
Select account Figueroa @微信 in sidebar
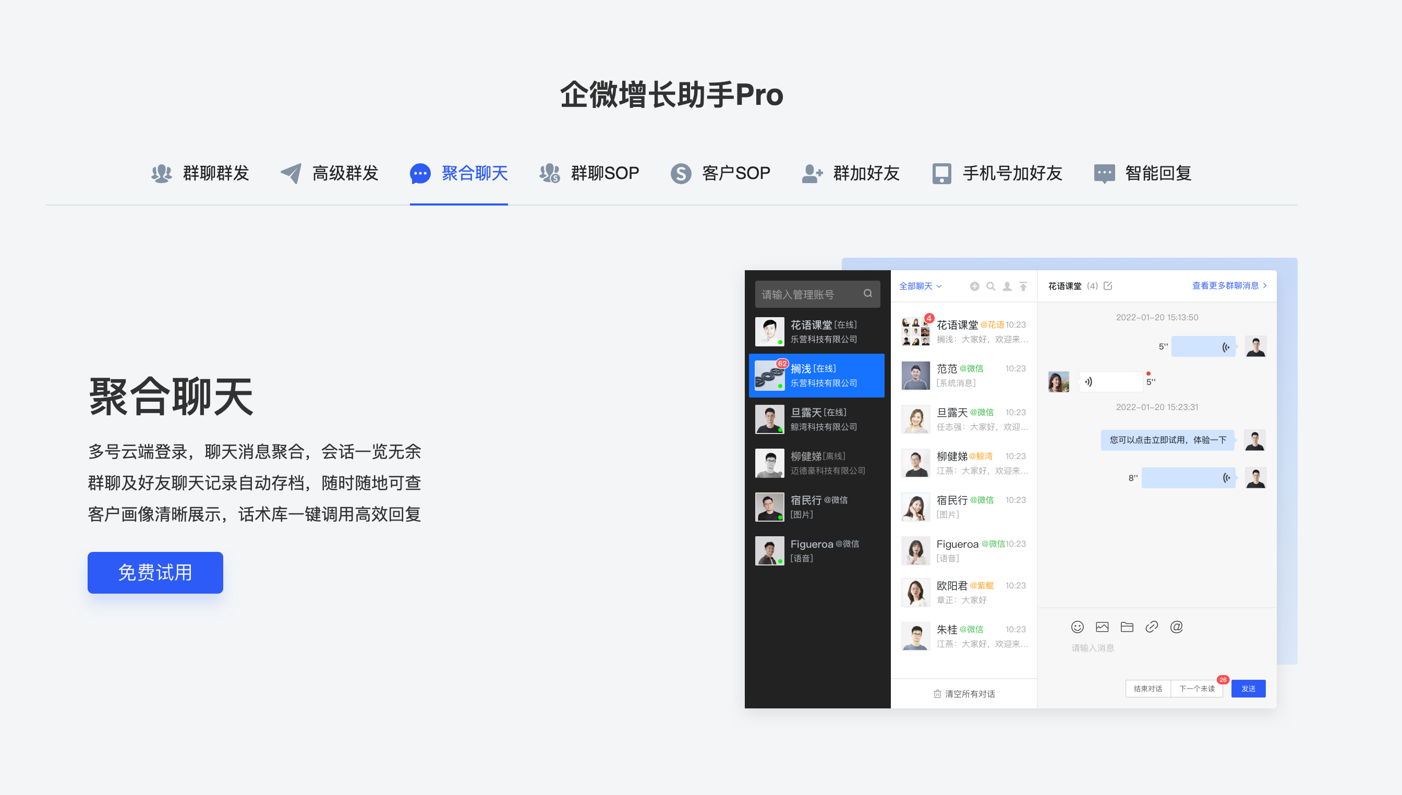[817, 550]
